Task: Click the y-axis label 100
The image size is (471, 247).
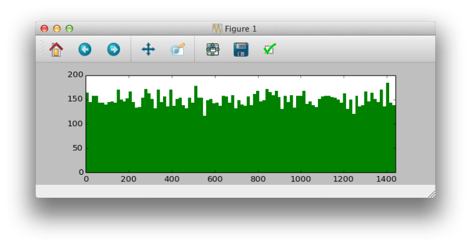Action: 75,124
